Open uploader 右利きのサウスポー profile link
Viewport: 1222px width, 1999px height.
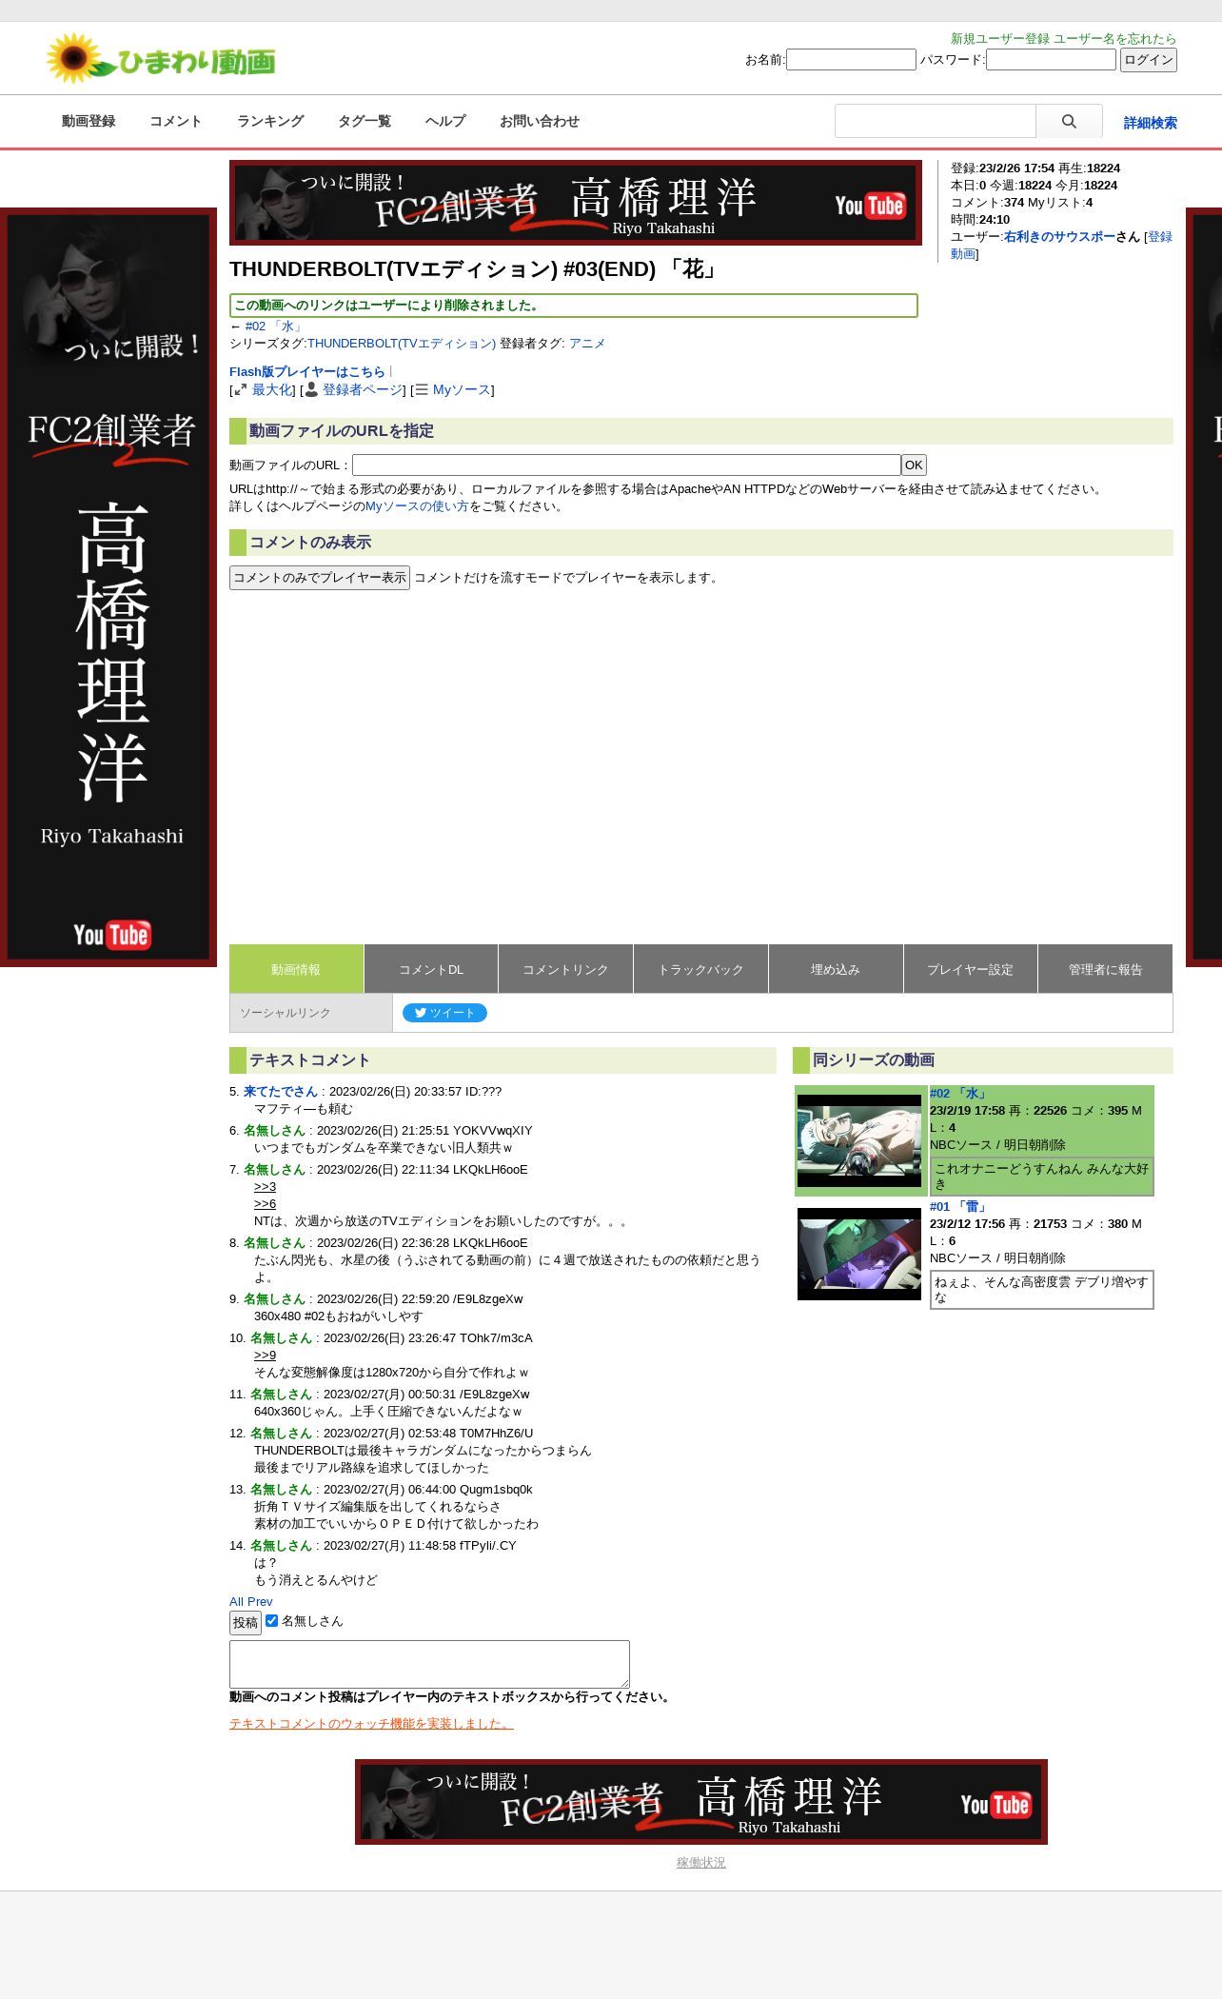(1059, 237)
